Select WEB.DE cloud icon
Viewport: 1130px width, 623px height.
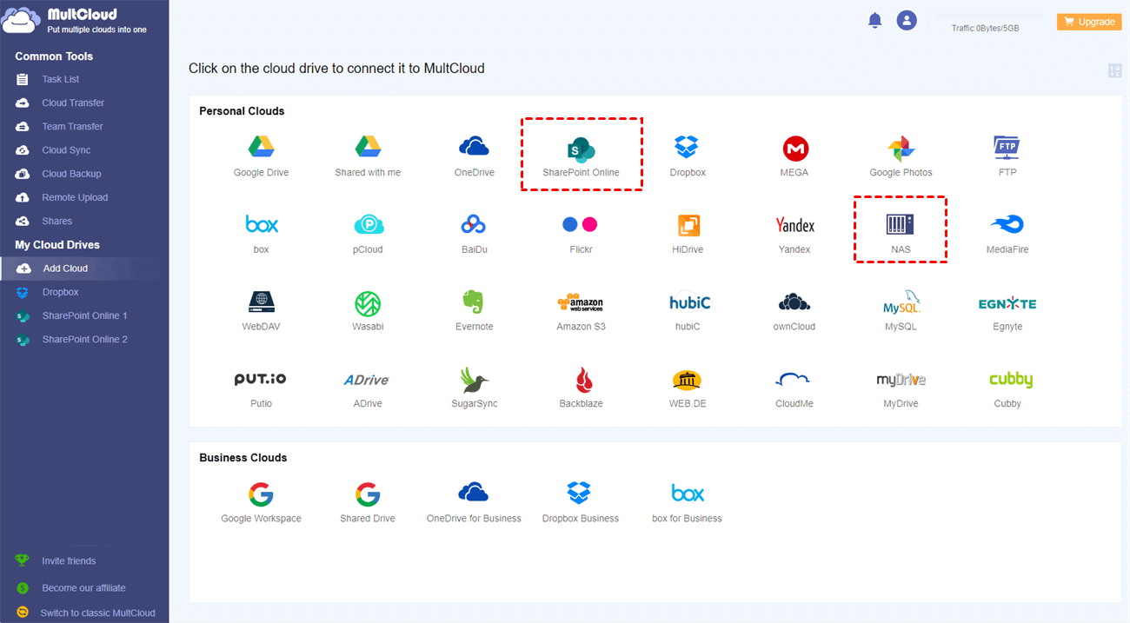(687, 379)
